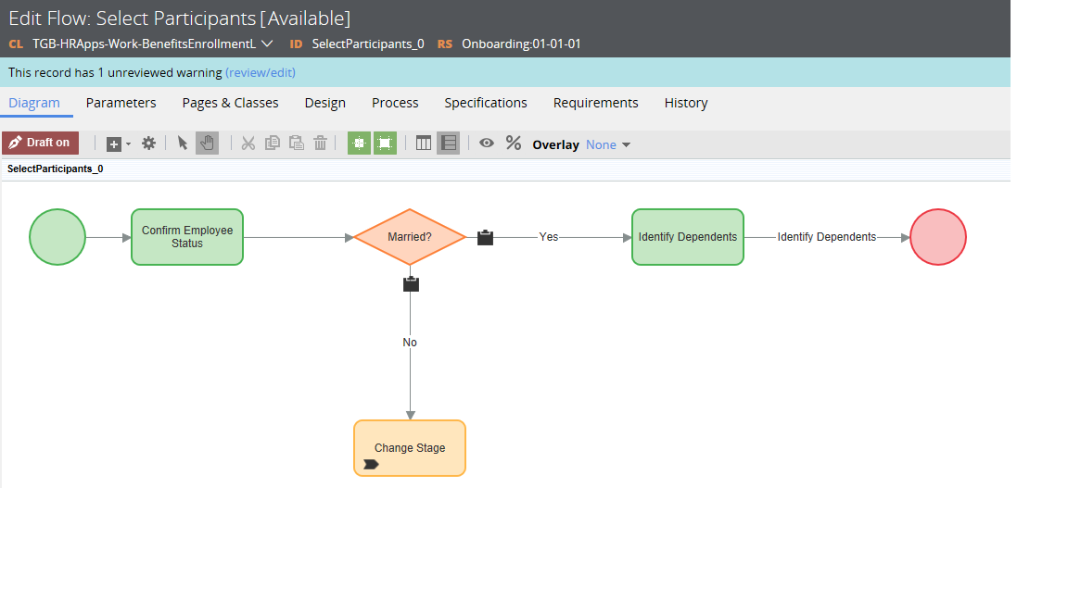Open the Overlay None dropdown
The image size is (1068, 600).
(x=608, y=144)
